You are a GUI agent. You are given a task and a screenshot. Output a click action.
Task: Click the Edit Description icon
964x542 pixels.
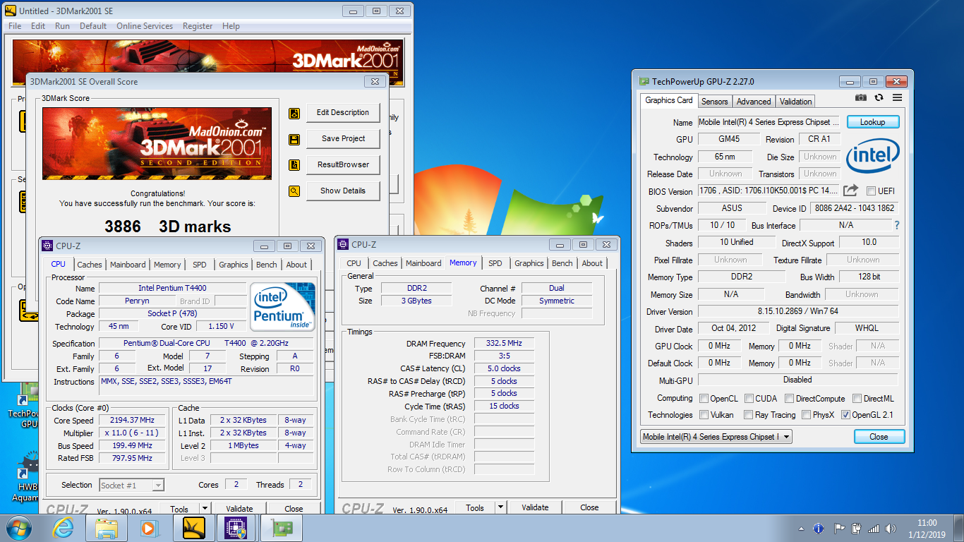coord(294,113)
